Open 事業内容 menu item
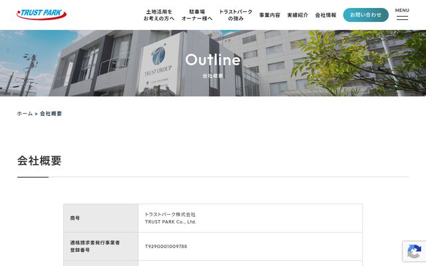The image size is (426, 266). tap(270, 15)
